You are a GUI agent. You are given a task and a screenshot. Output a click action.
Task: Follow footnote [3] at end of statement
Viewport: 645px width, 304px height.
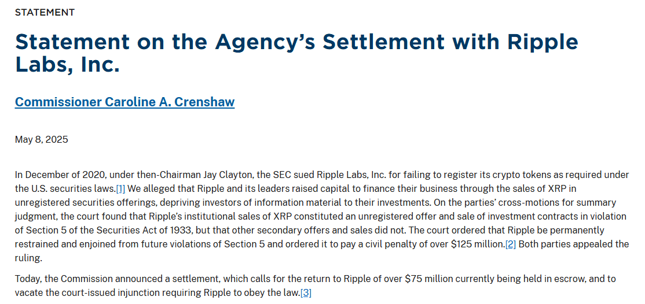306,292
